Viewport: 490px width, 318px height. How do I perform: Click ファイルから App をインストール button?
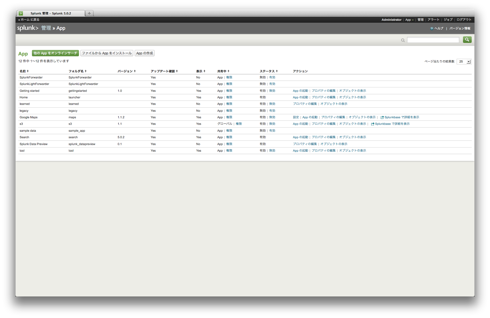point(107,53)
